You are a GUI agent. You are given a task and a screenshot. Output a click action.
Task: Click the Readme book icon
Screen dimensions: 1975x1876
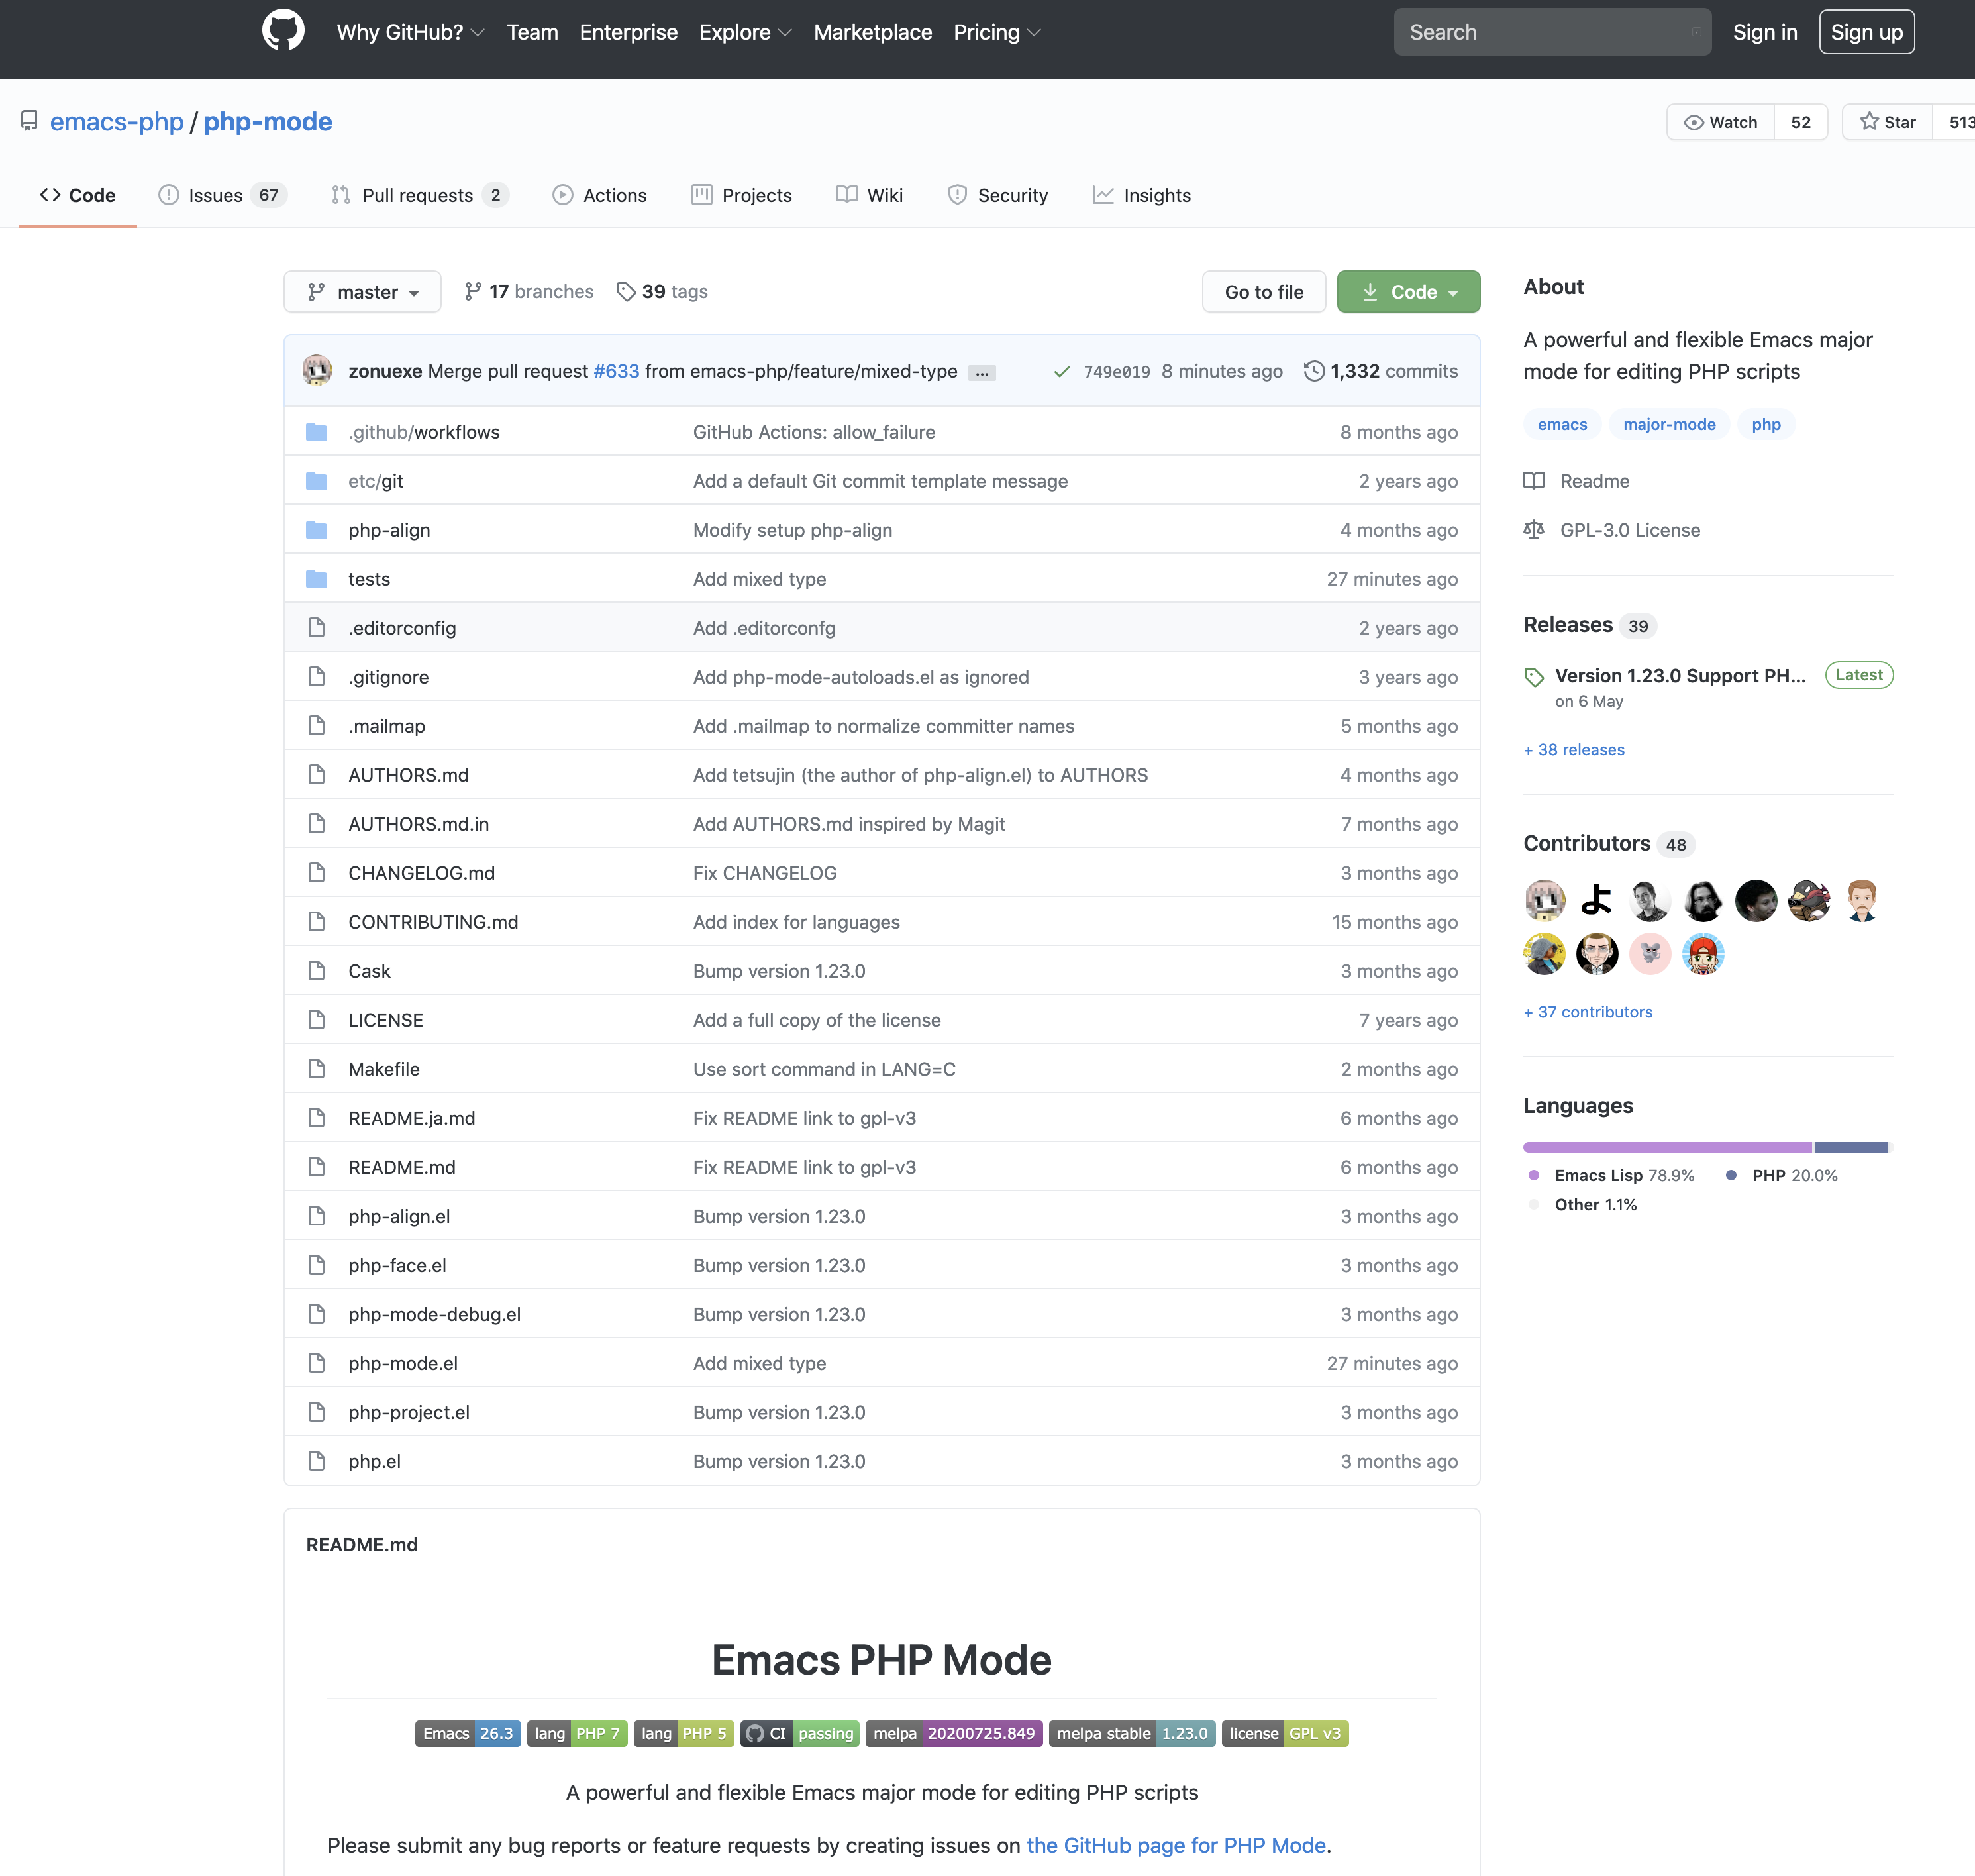(x=1533, y=481)
